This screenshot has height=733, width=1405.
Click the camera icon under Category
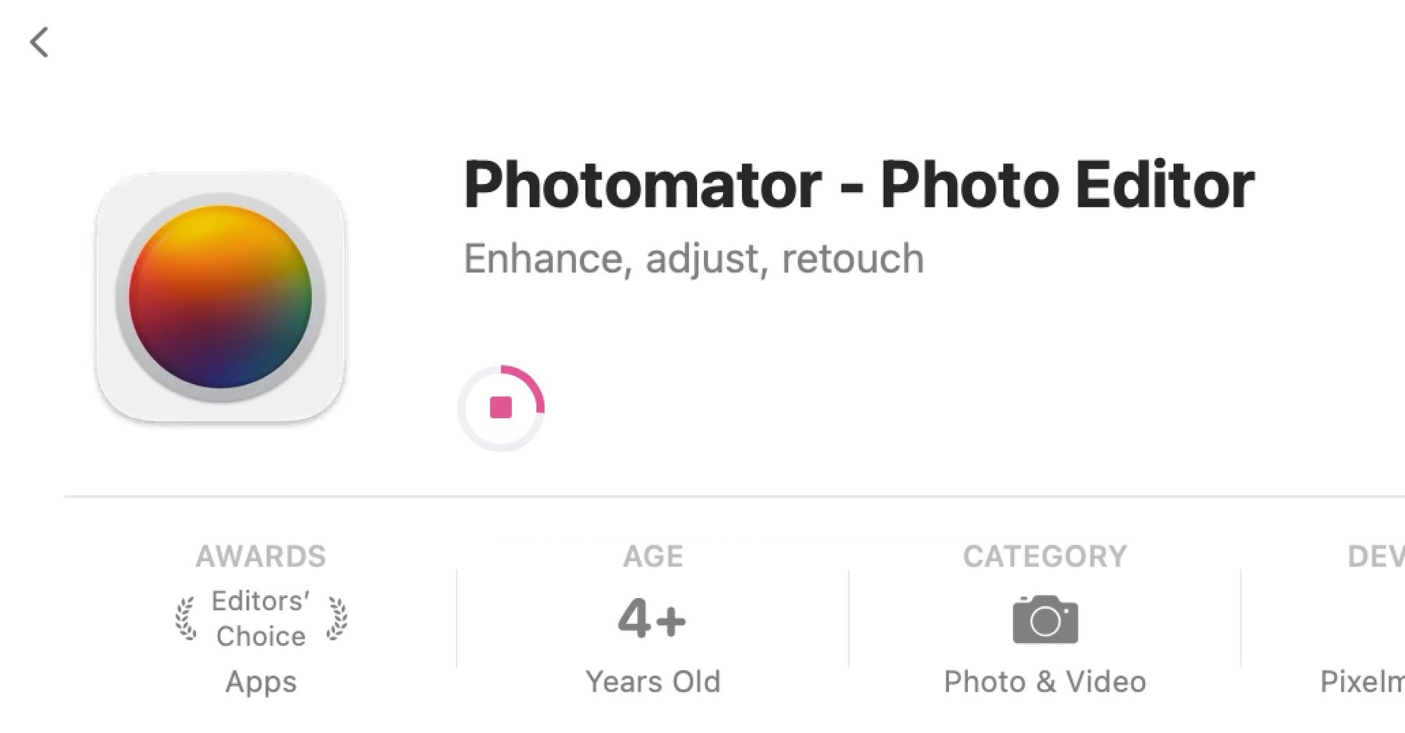(1045, 619)
